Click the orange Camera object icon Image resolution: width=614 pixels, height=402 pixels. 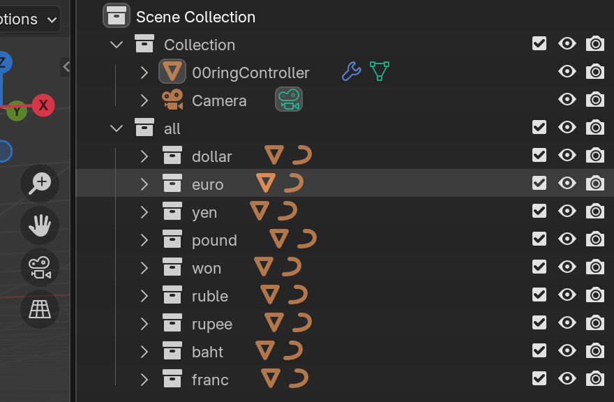point(172,100)
